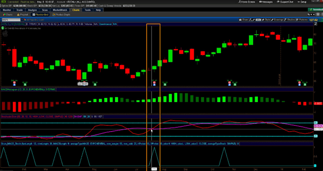Open the Patterns menu
Image resolution: width=323 pixels, height=171 pixels.
(x=302, y=20)
